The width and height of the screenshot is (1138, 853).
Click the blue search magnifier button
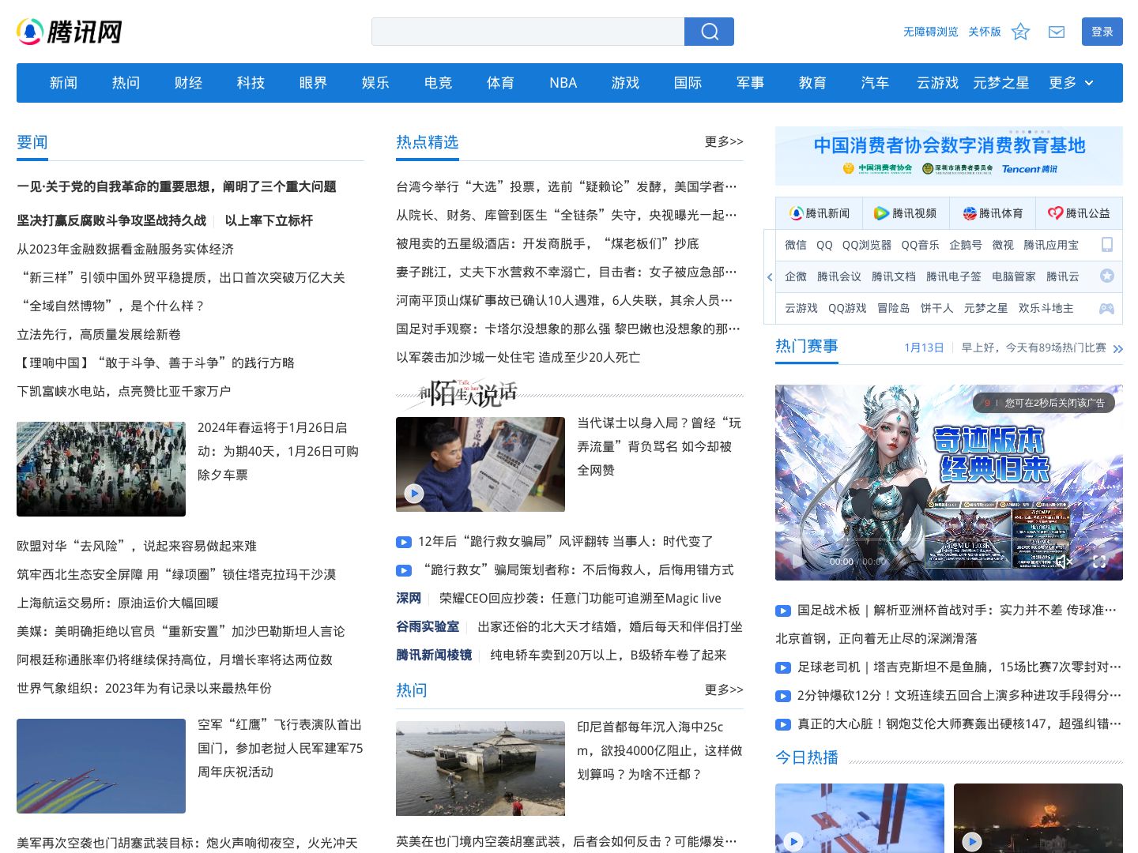(709, 32)
